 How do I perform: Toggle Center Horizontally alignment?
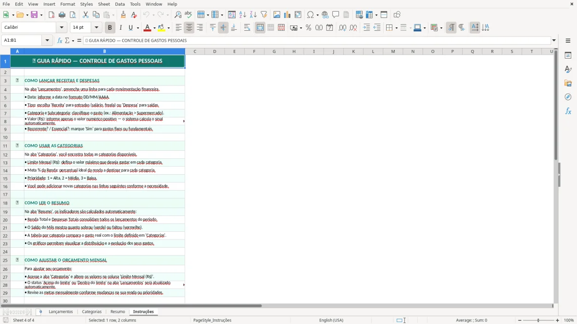(189, 28)
